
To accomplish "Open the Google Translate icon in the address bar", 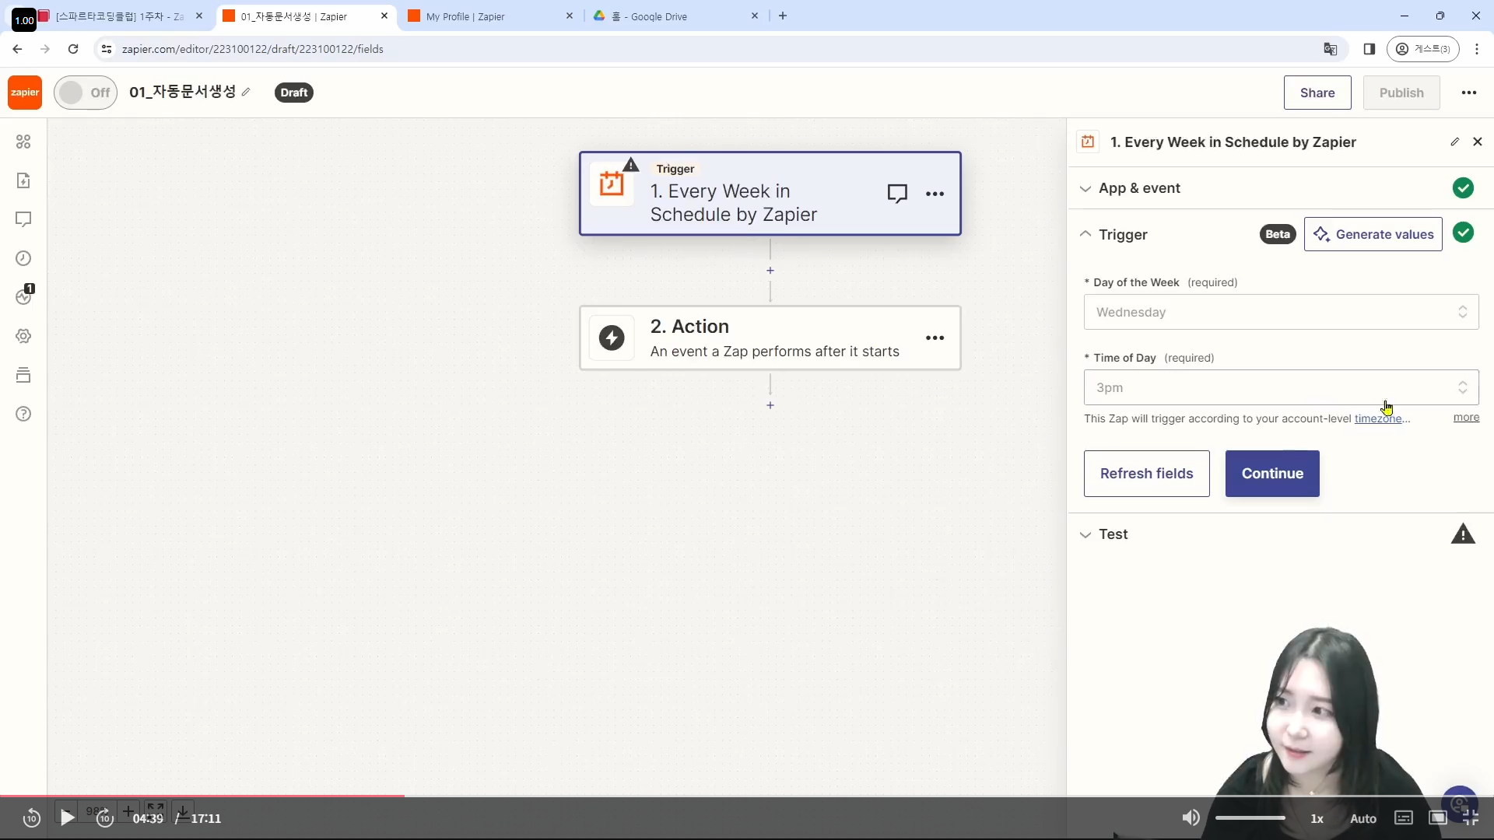I will click(x=1331, y=49).
